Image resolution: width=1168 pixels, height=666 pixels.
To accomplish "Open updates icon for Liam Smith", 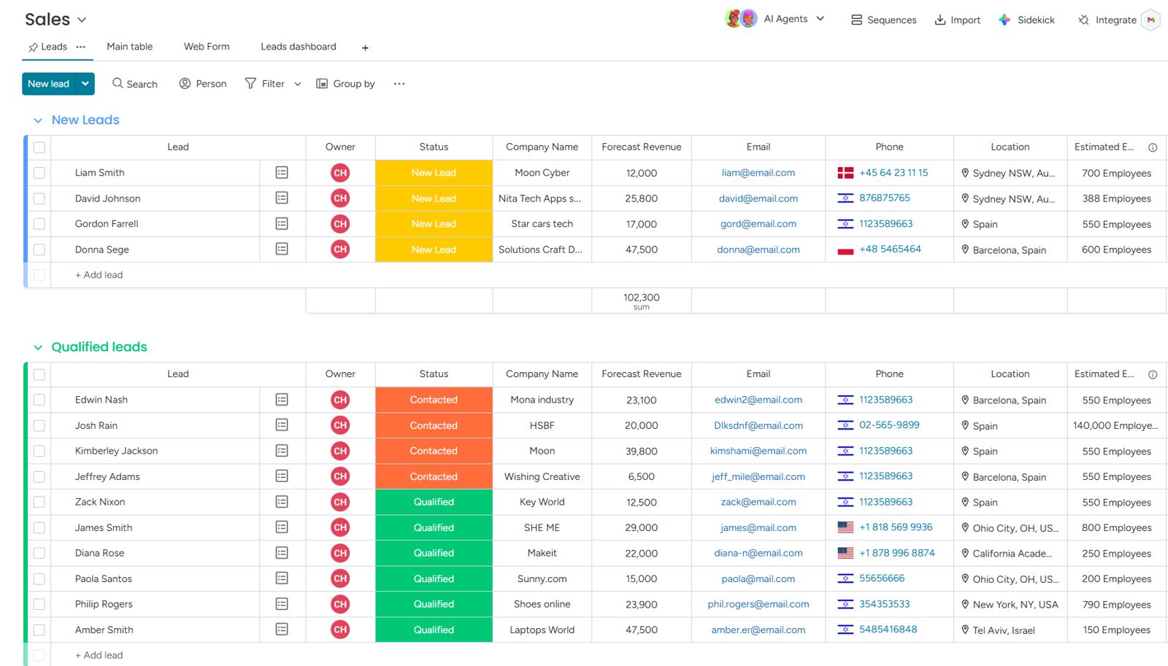I will point(282,173).
